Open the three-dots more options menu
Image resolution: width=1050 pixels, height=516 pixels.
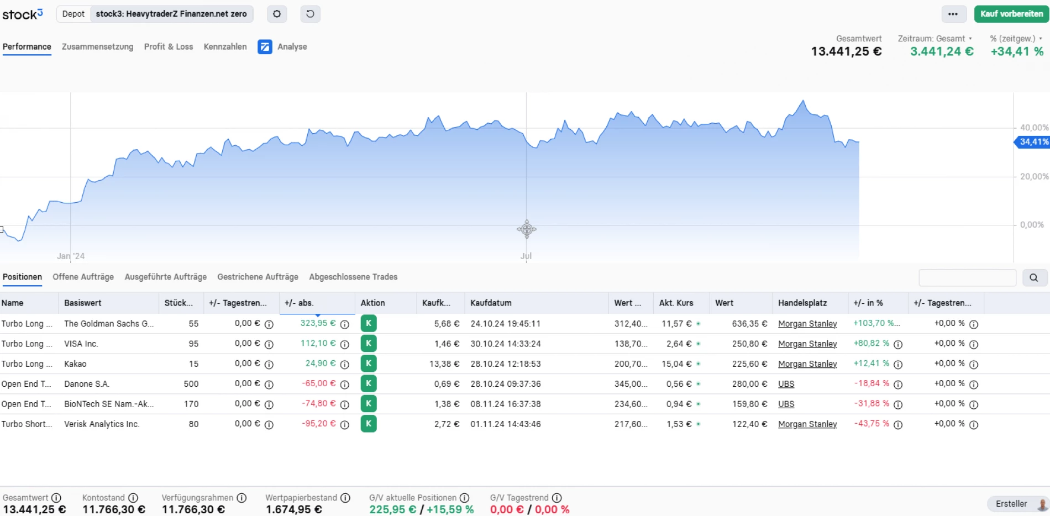click(x=953, y=14)
